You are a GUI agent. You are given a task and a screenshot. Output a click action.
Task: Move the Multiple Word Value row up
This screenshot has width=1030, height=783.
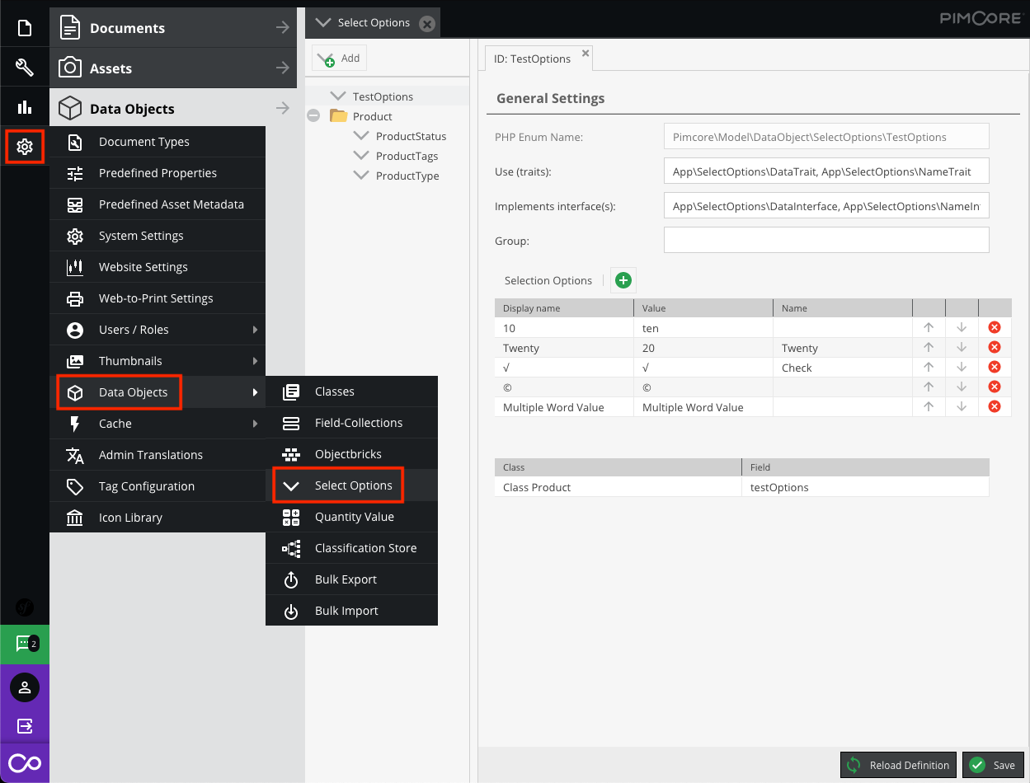point(929,407)
